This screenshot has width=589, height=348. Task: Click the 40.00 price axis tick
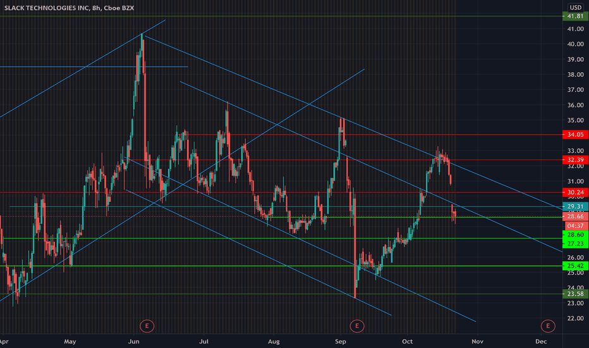576,44
